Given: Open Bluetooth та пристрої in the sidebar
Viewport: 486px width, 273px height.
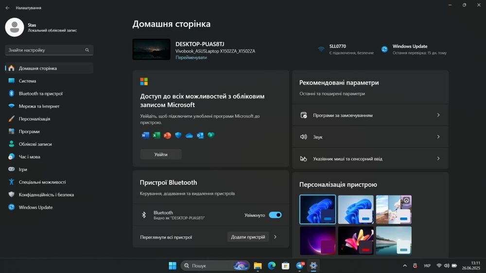Looking at the screenshot, I should 49,94.
